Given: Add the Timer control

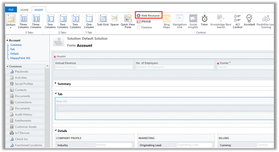Looking at the screenshot, I should (x=204, y=20).
